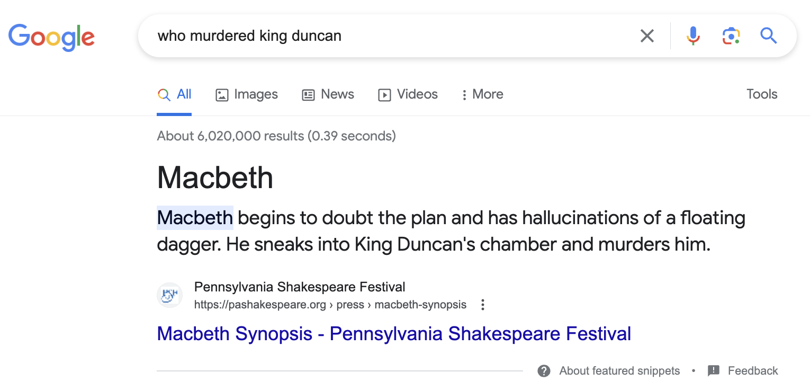Click the Pennsylvania Shakespeare Festival favicon

pyautogui.click(x=169, y=295)
